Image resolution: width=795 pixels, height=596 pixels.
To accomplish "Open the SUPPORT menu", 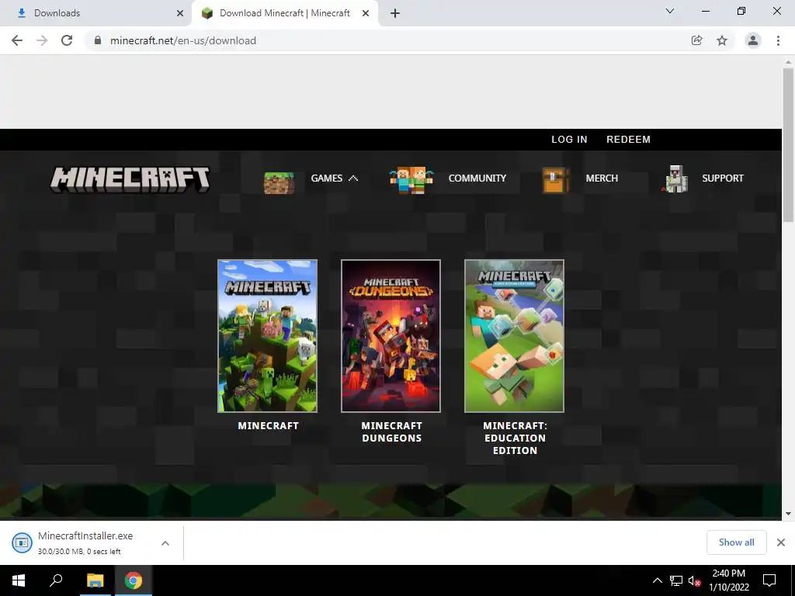I will 723,178.
